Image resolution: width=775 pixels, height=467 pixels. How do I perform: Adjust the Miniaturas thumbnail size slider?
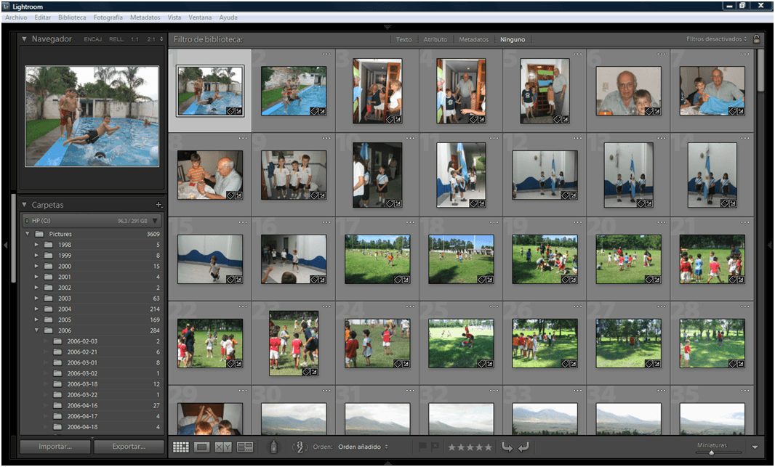click(710, 452)
